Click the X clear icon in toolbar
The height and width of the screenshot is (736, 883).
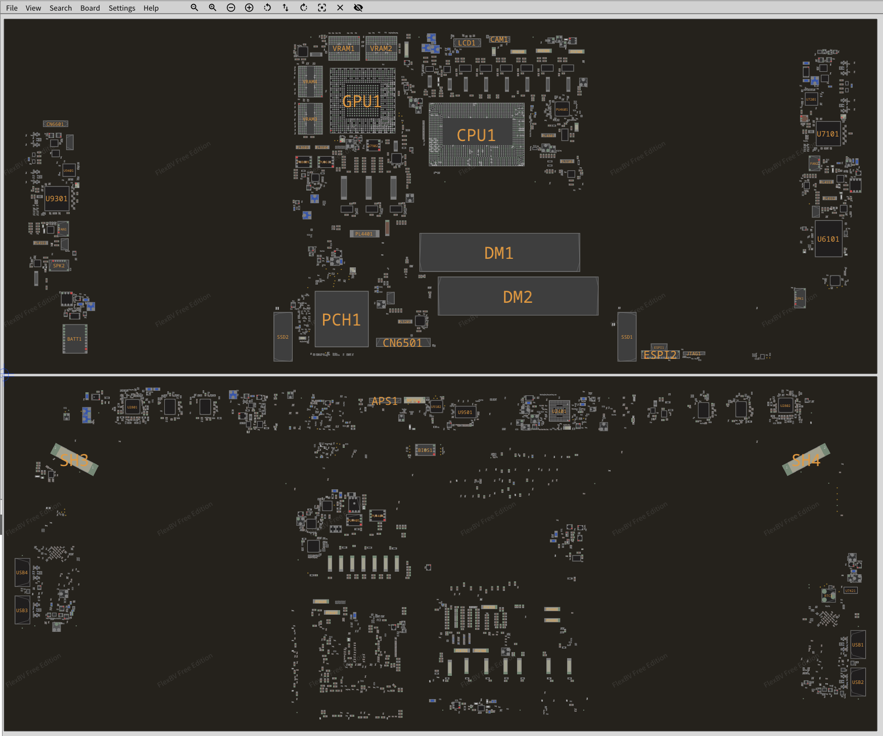tap(340, 8)
